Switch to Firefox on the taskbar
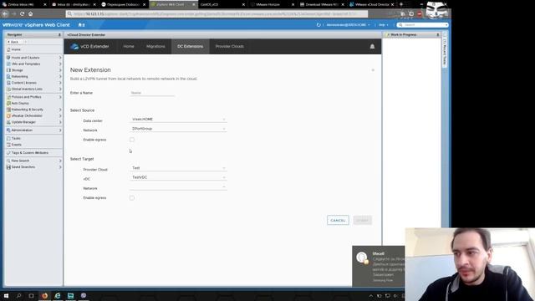Screen dimensions: 535x301 [x=44, y=295]
